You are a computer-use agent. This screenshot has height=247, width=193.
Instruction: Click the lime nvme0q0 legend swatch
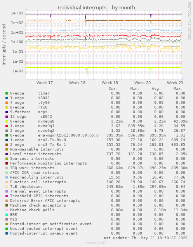(x=7, y=121)
